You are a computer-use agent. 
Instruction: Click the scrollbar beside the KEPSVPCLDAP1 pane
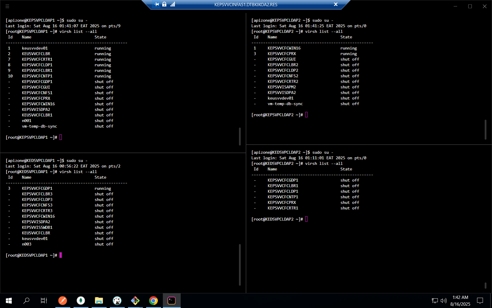240,136
